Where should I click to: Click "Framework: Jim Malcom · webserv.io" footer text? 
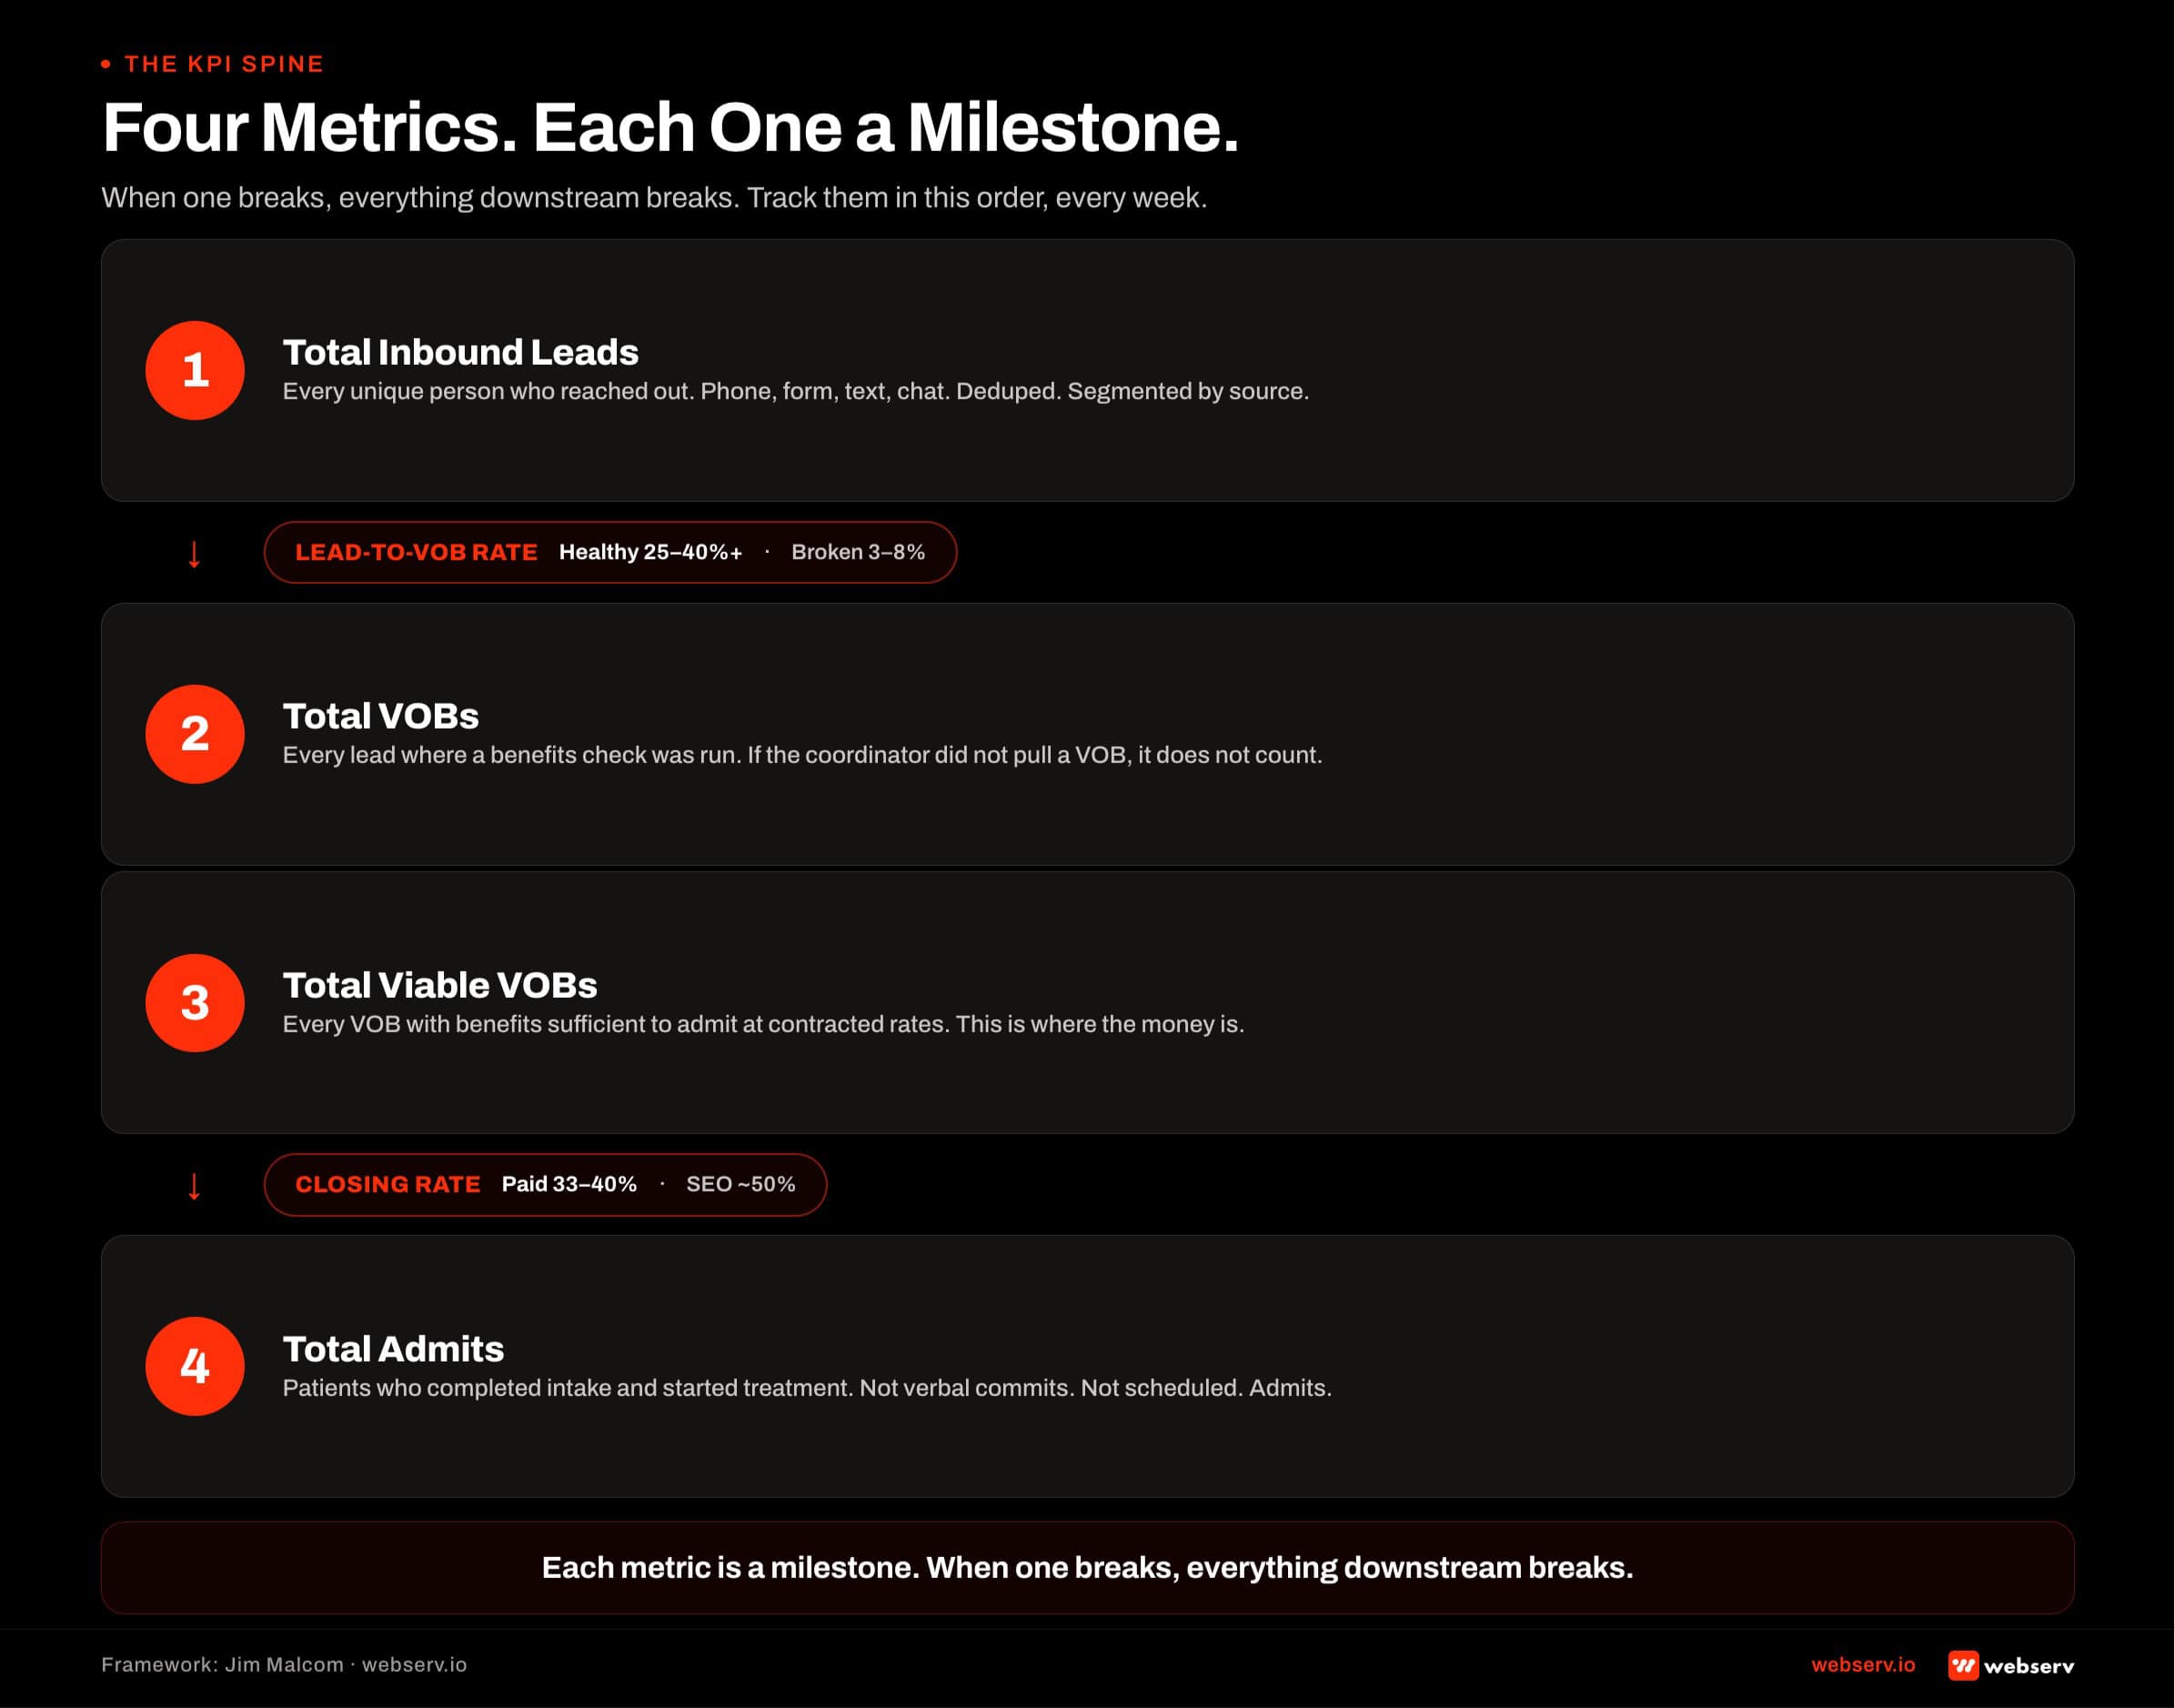tap(284, 1665)
